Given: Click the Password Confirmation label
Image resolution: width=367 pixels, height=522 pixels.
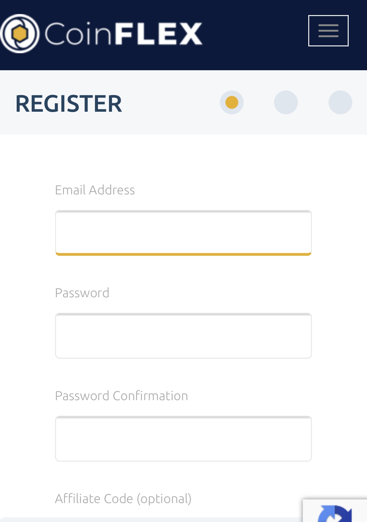Looking at the screenshot, I should tap(122, 396).
